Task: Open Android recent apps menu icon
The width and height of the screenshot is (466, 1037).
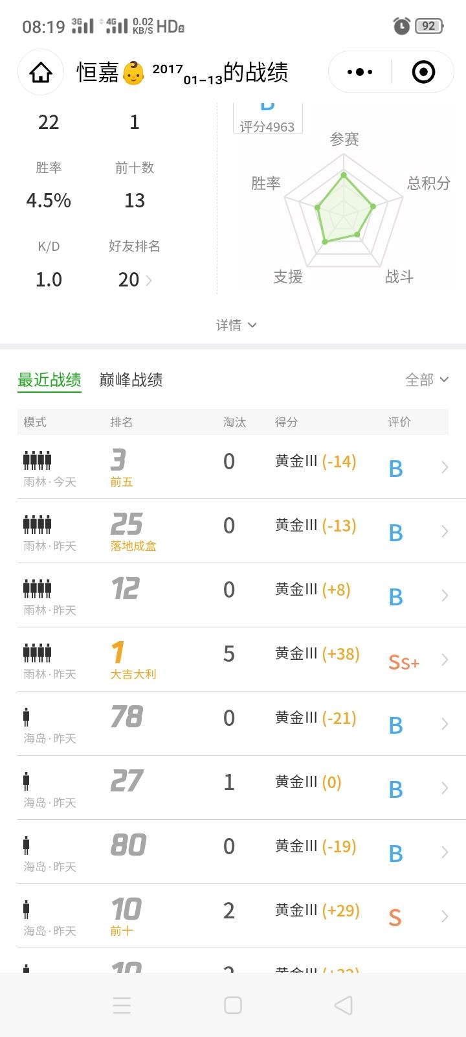Action: pyautogui.click(x=122, y=1005)
